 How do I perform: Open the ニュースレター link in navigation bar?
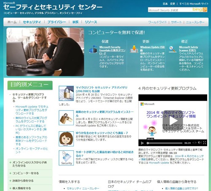[195, 22]
